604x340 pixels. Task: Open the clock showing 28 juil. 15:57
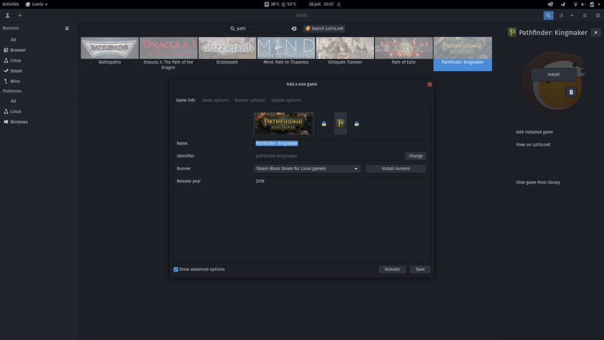coord(322,4)
